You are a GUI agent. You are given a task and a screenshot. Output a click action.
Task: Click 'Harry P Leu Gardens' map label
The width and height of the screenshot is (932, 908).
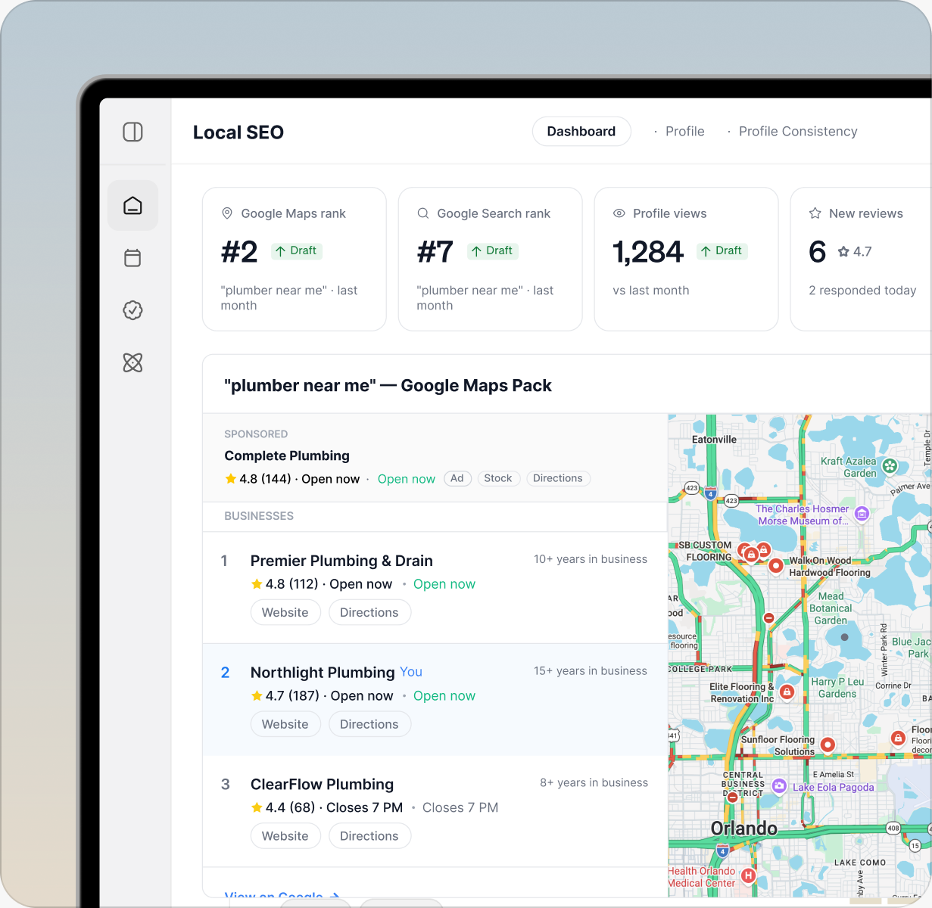click(837, 688)
